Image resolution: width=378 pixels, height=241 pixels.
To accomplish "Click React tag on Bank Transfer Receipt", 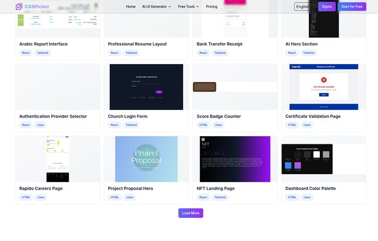I will tap(203, 53).
